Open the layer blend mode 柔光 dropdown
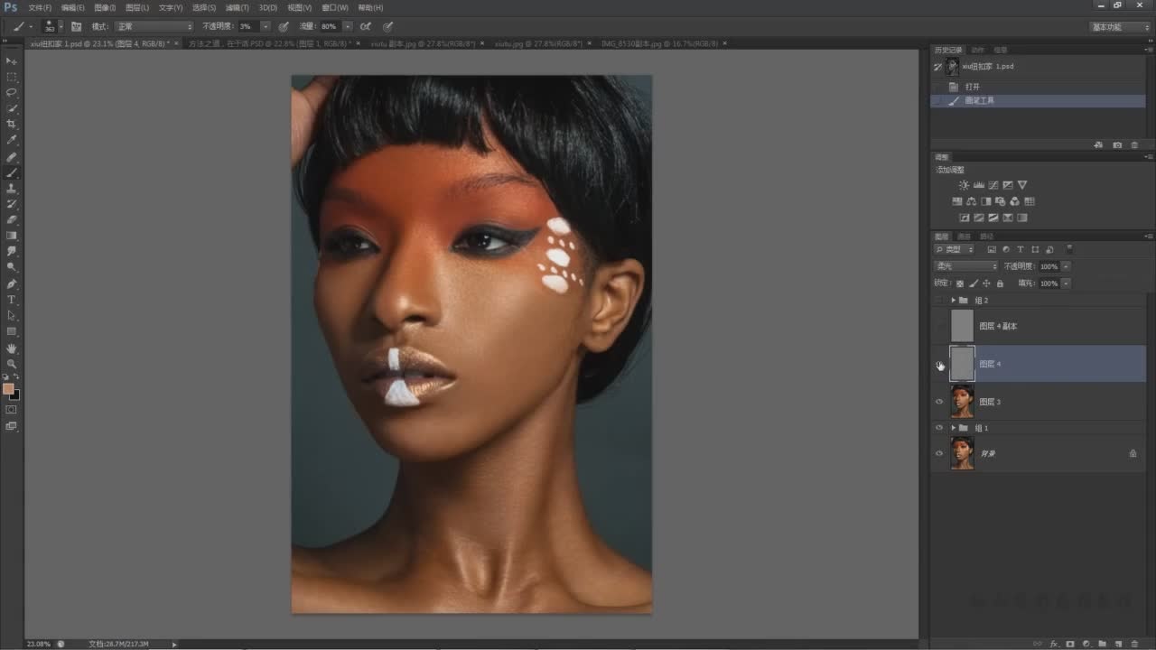This screenshot has height=650, width=1156. click(965, 266)
